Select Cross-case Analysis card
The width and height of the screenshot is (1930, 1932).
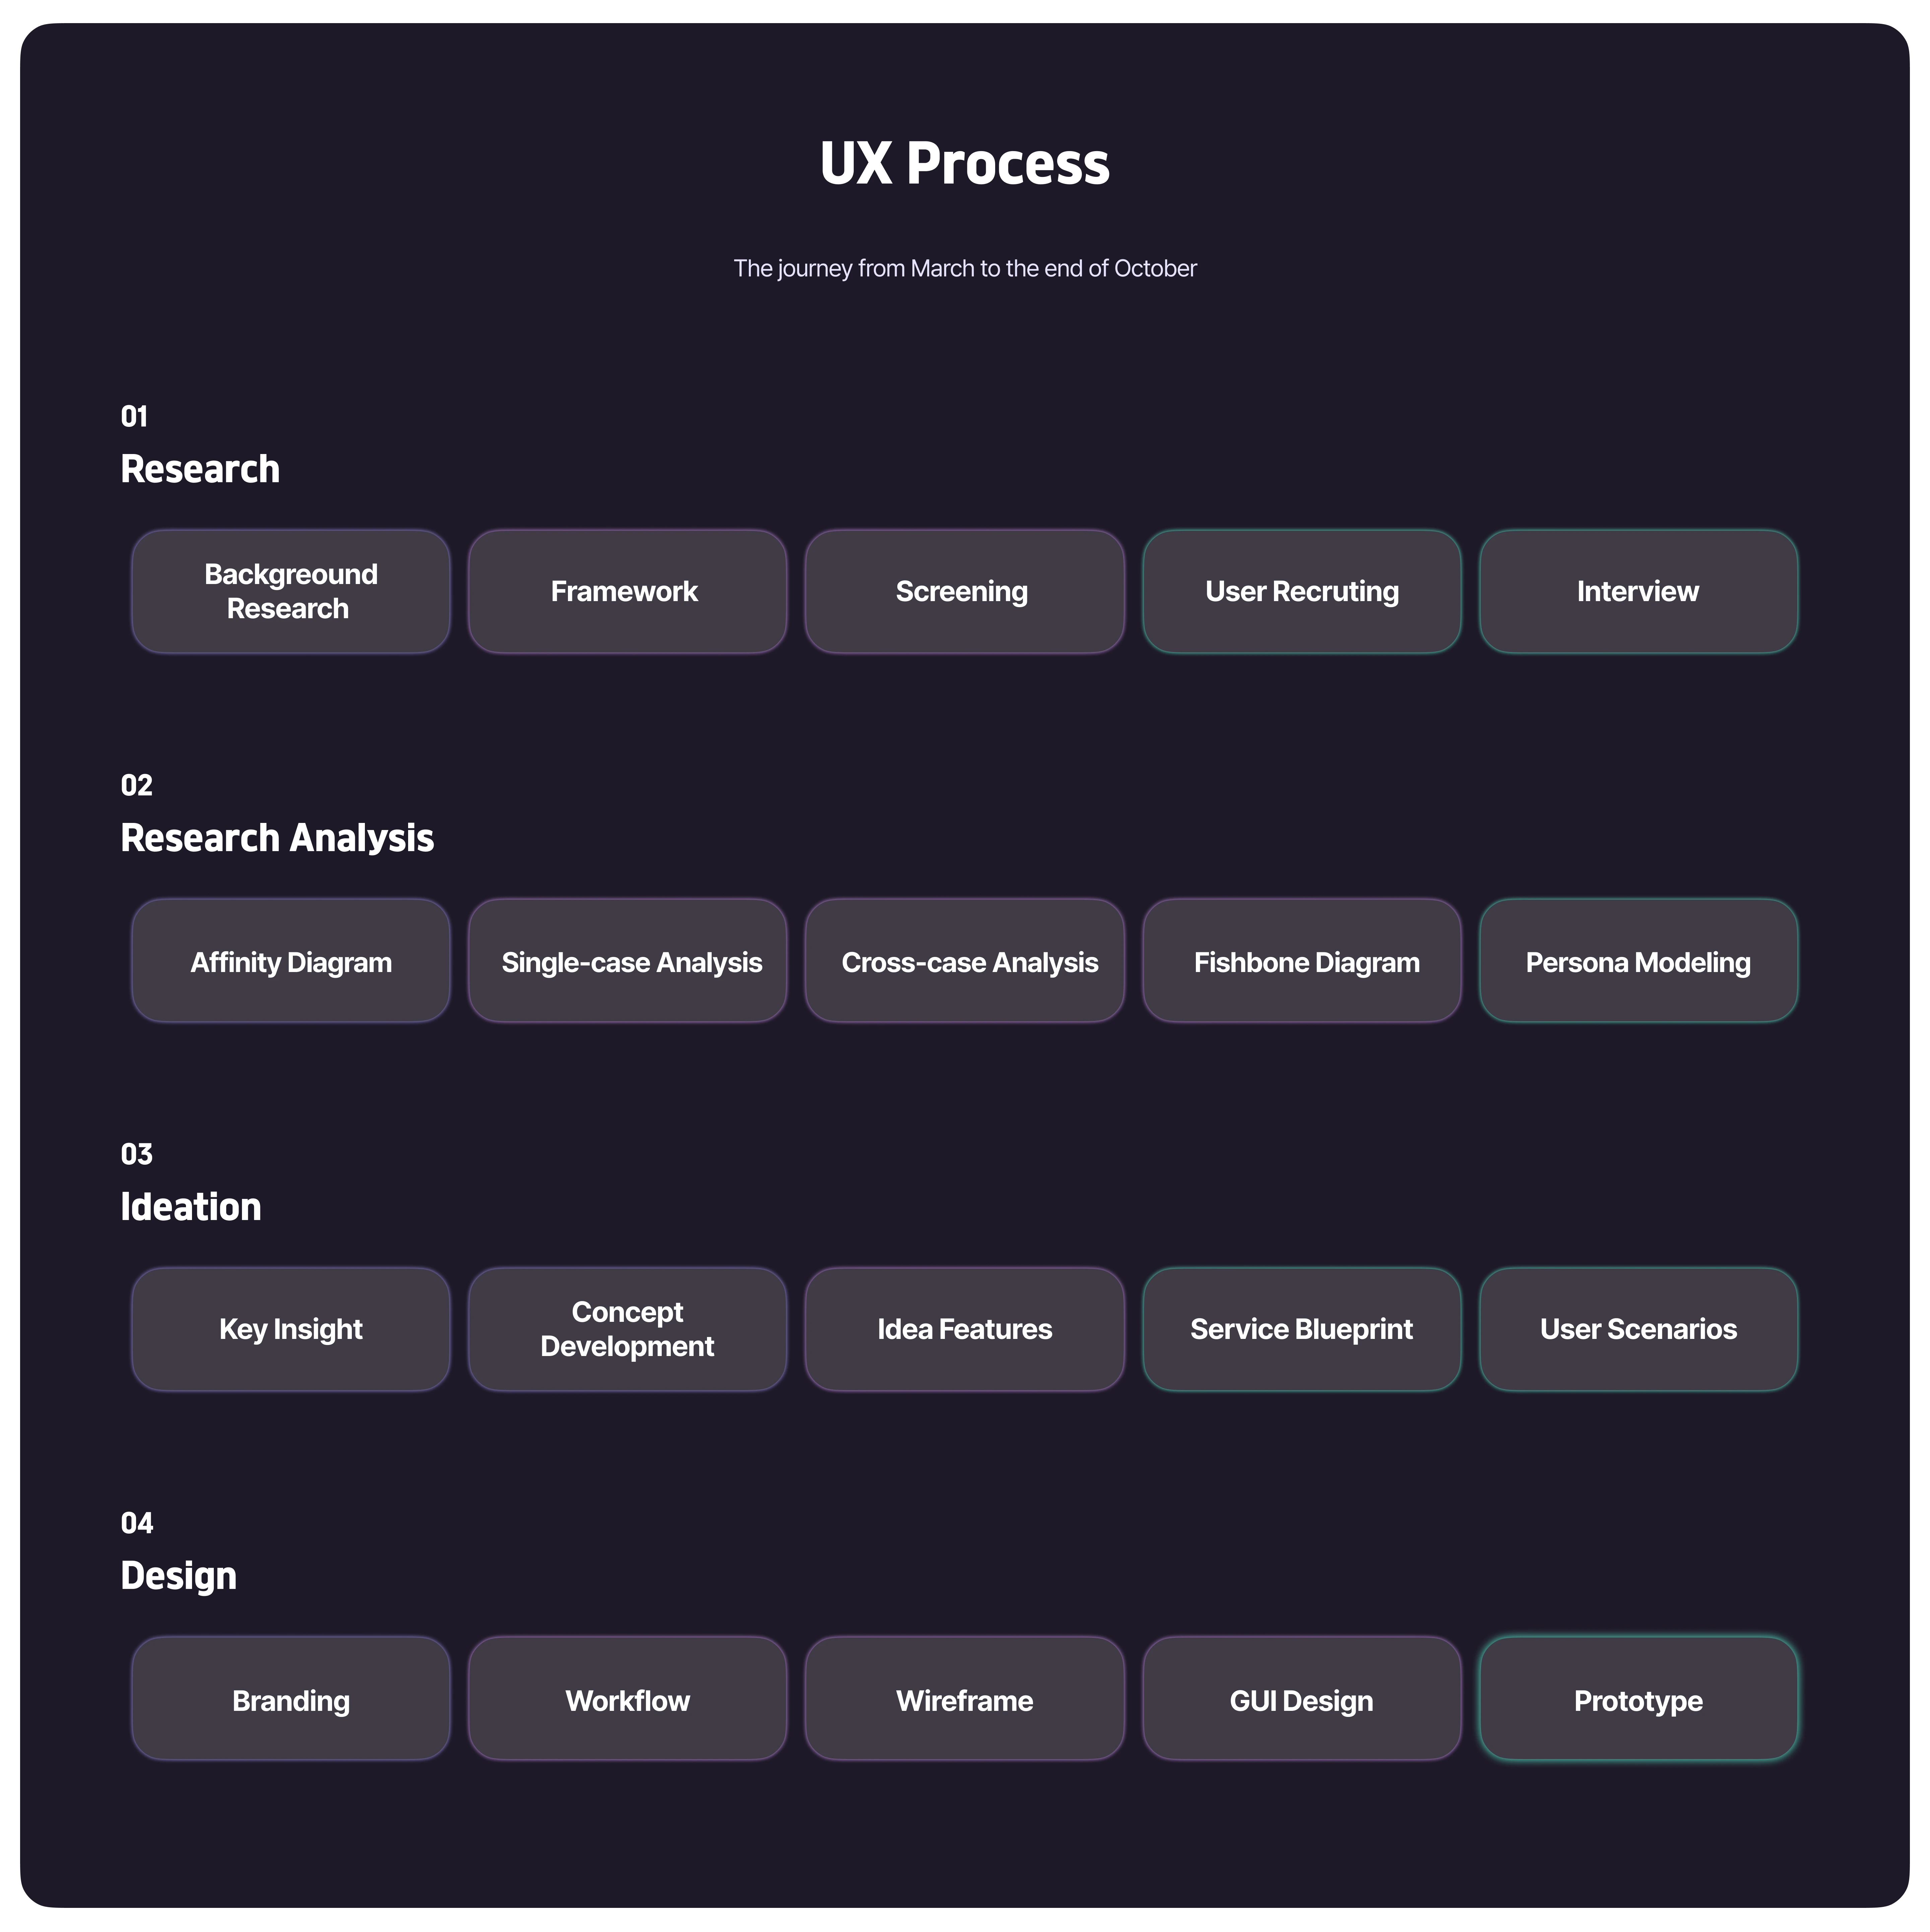point(964,960)
